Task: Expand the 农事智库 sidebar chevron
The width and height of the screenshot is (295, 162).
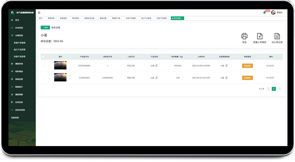Action: point(32,102)
